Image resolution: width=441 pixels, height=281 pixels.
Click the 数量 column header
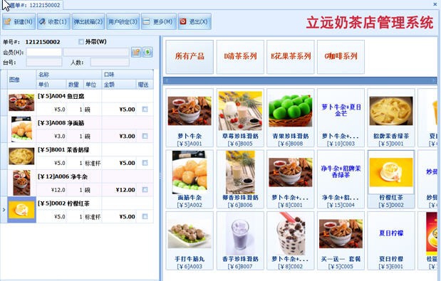tap(75, 85)
